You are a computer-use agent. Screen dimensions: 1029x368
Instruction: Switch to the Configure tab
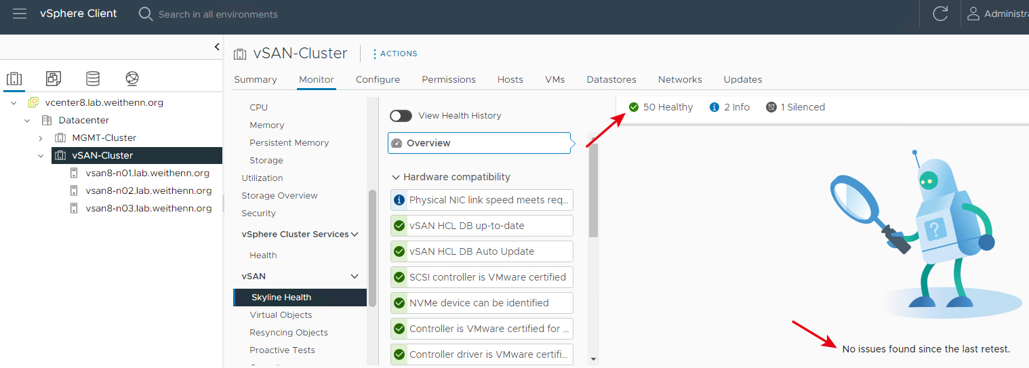click(x=378, y=79)
